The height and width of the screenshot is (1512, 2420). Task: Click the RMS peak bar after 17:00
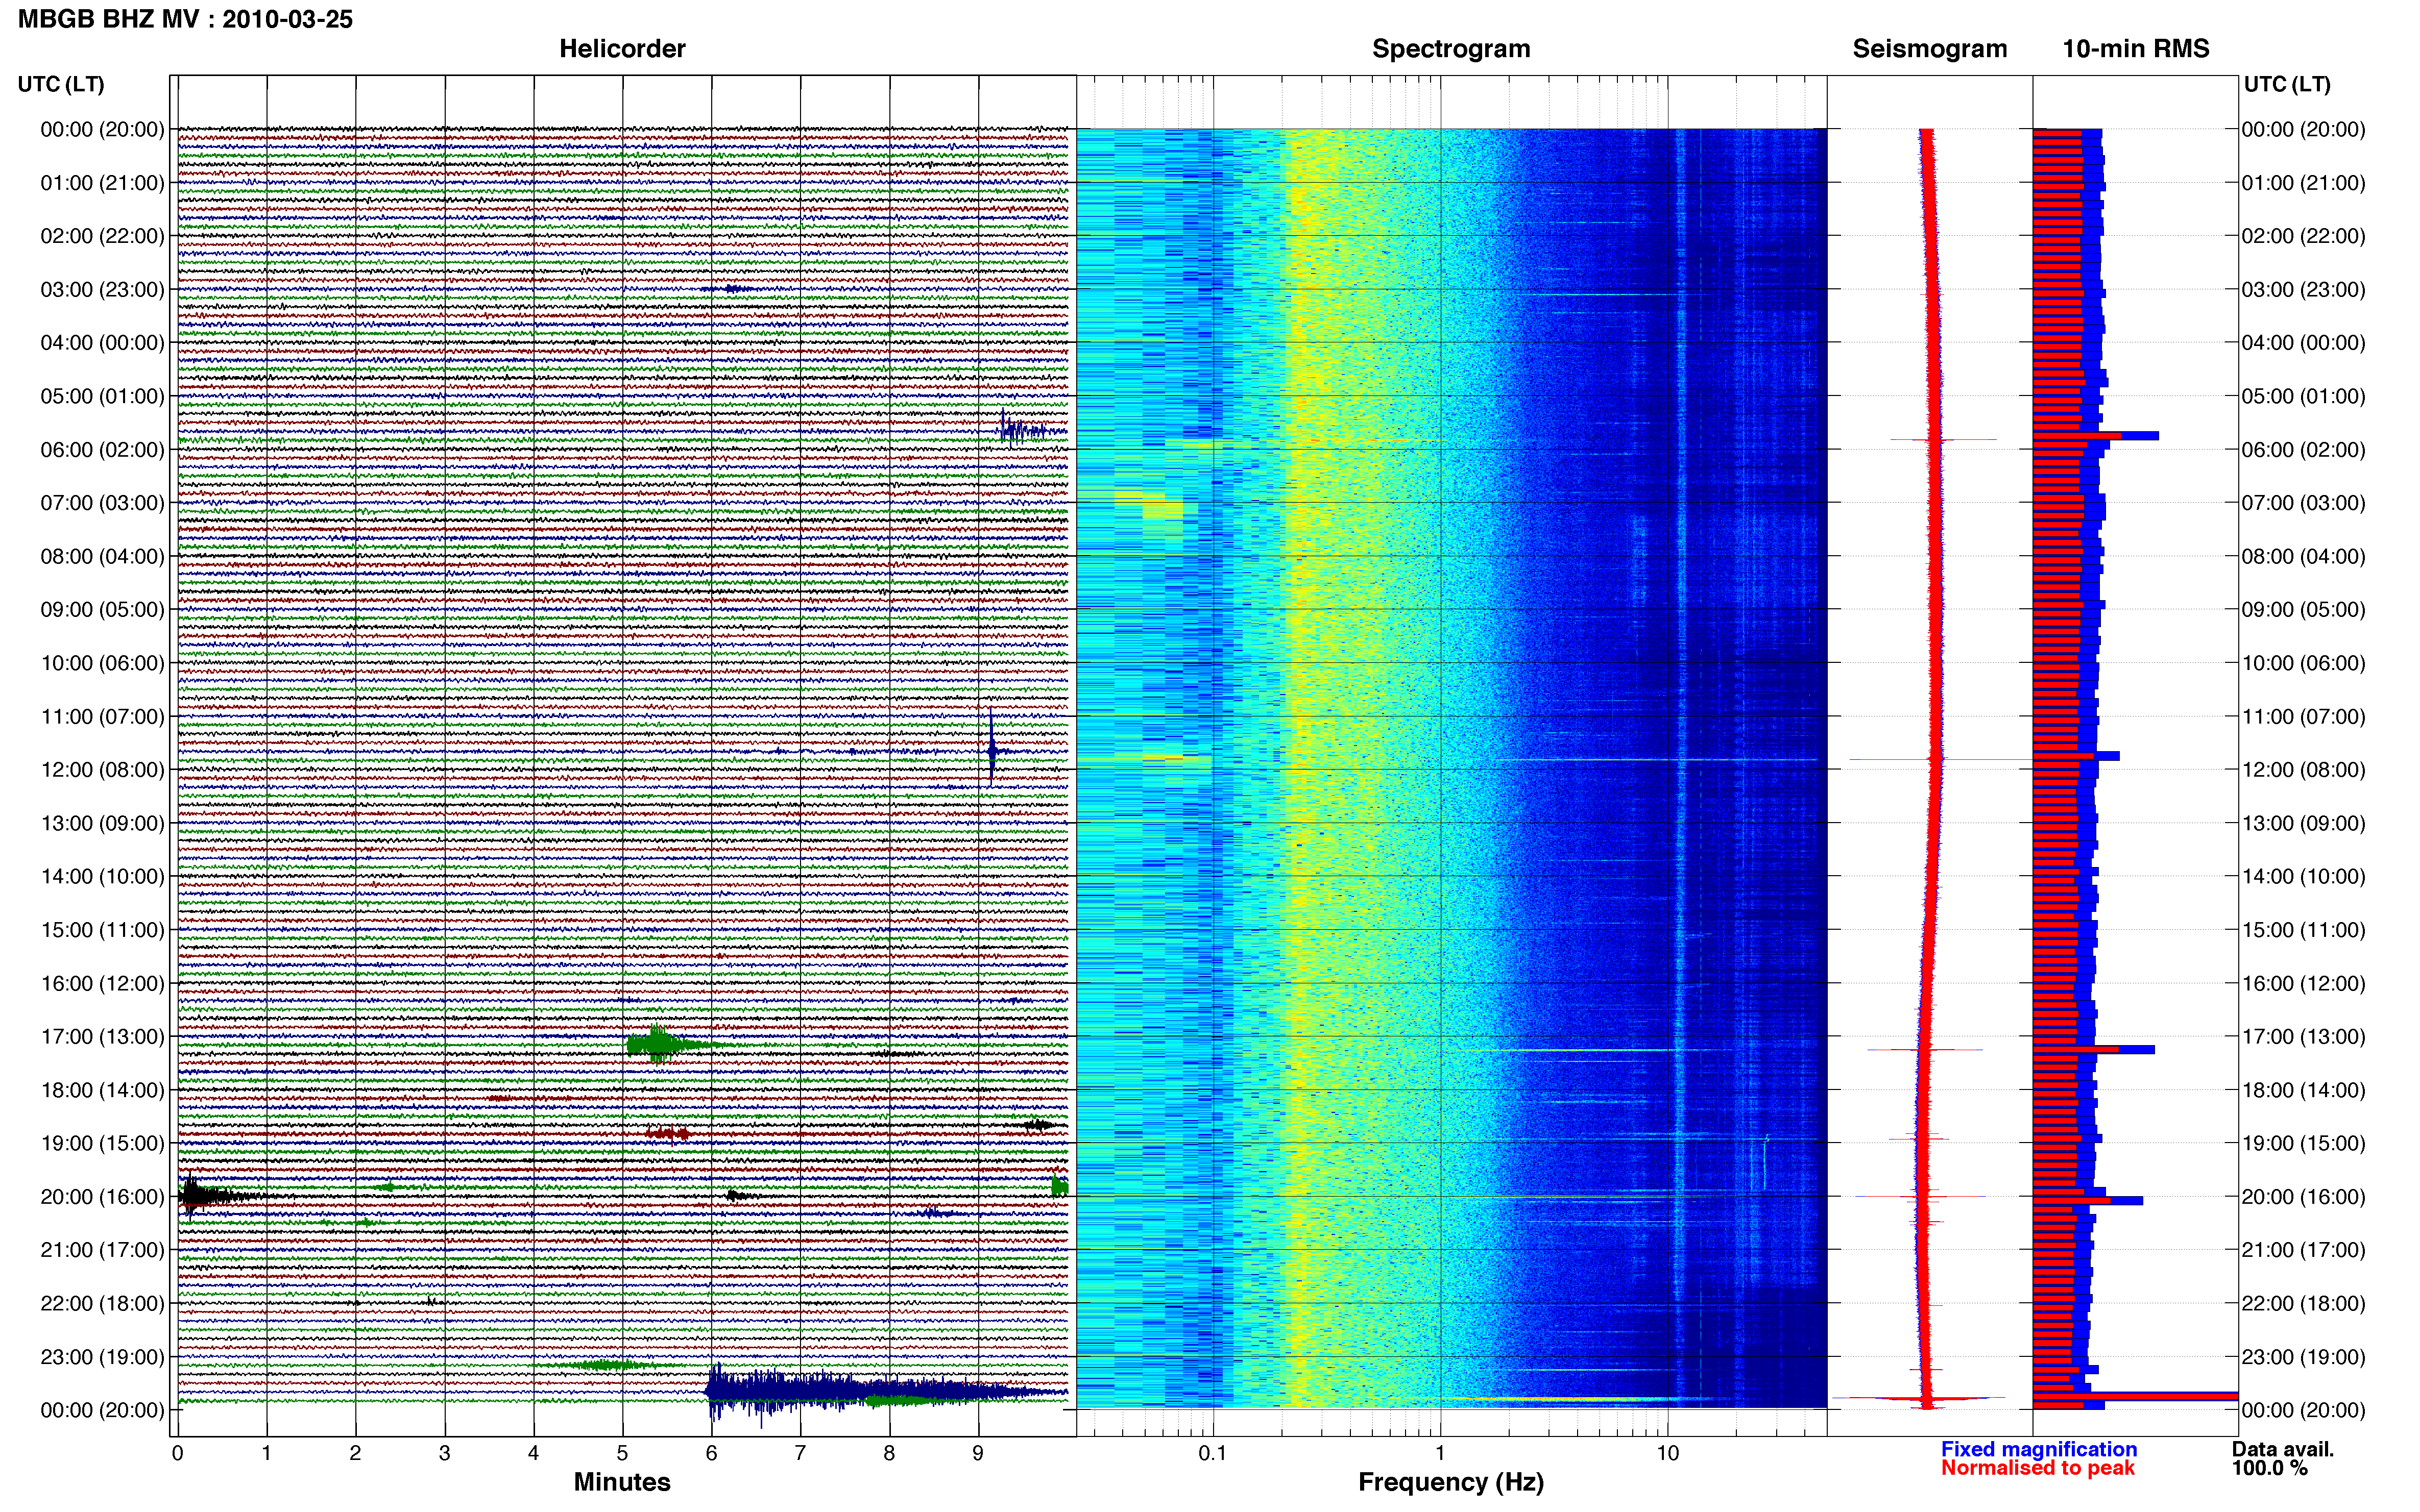click(x=2094, y=1049)
